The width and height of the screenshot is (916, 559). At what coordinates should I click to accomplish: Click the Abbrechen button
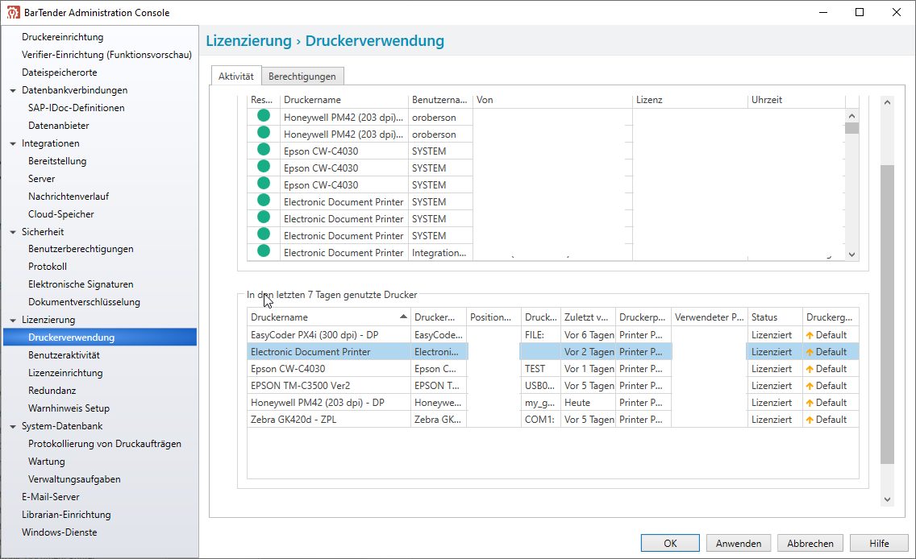810,543
